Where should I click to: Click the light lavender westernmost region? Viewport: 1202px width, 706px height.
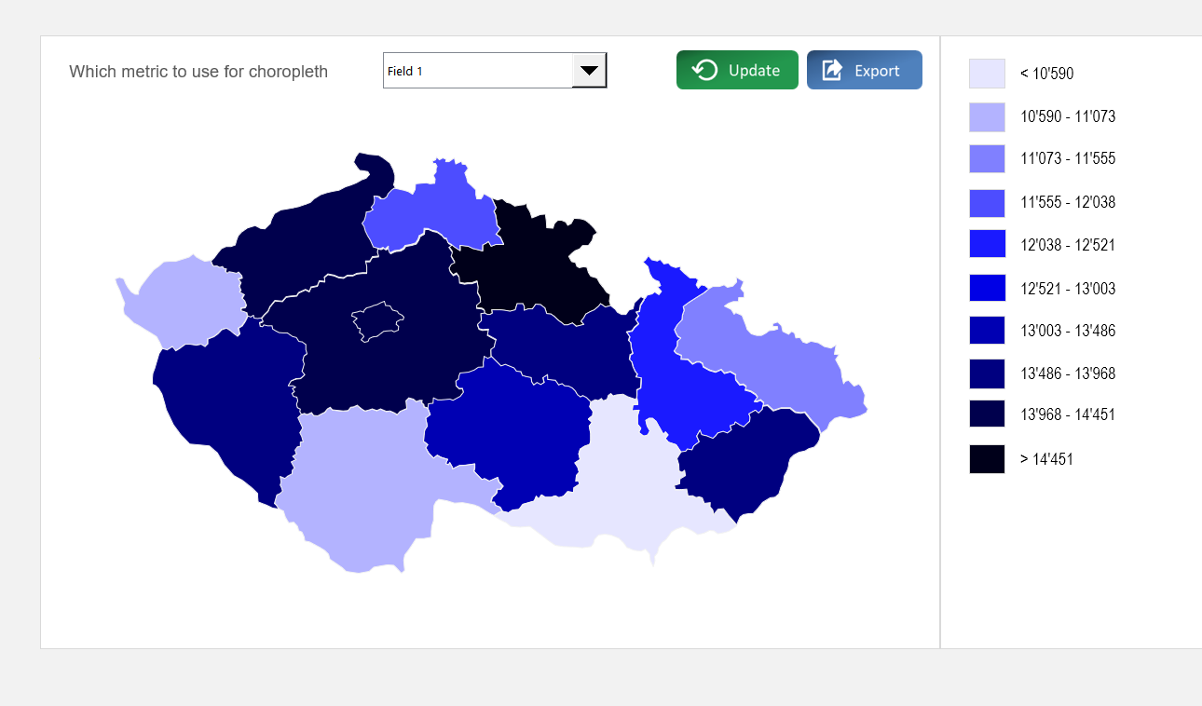[186, 303]
